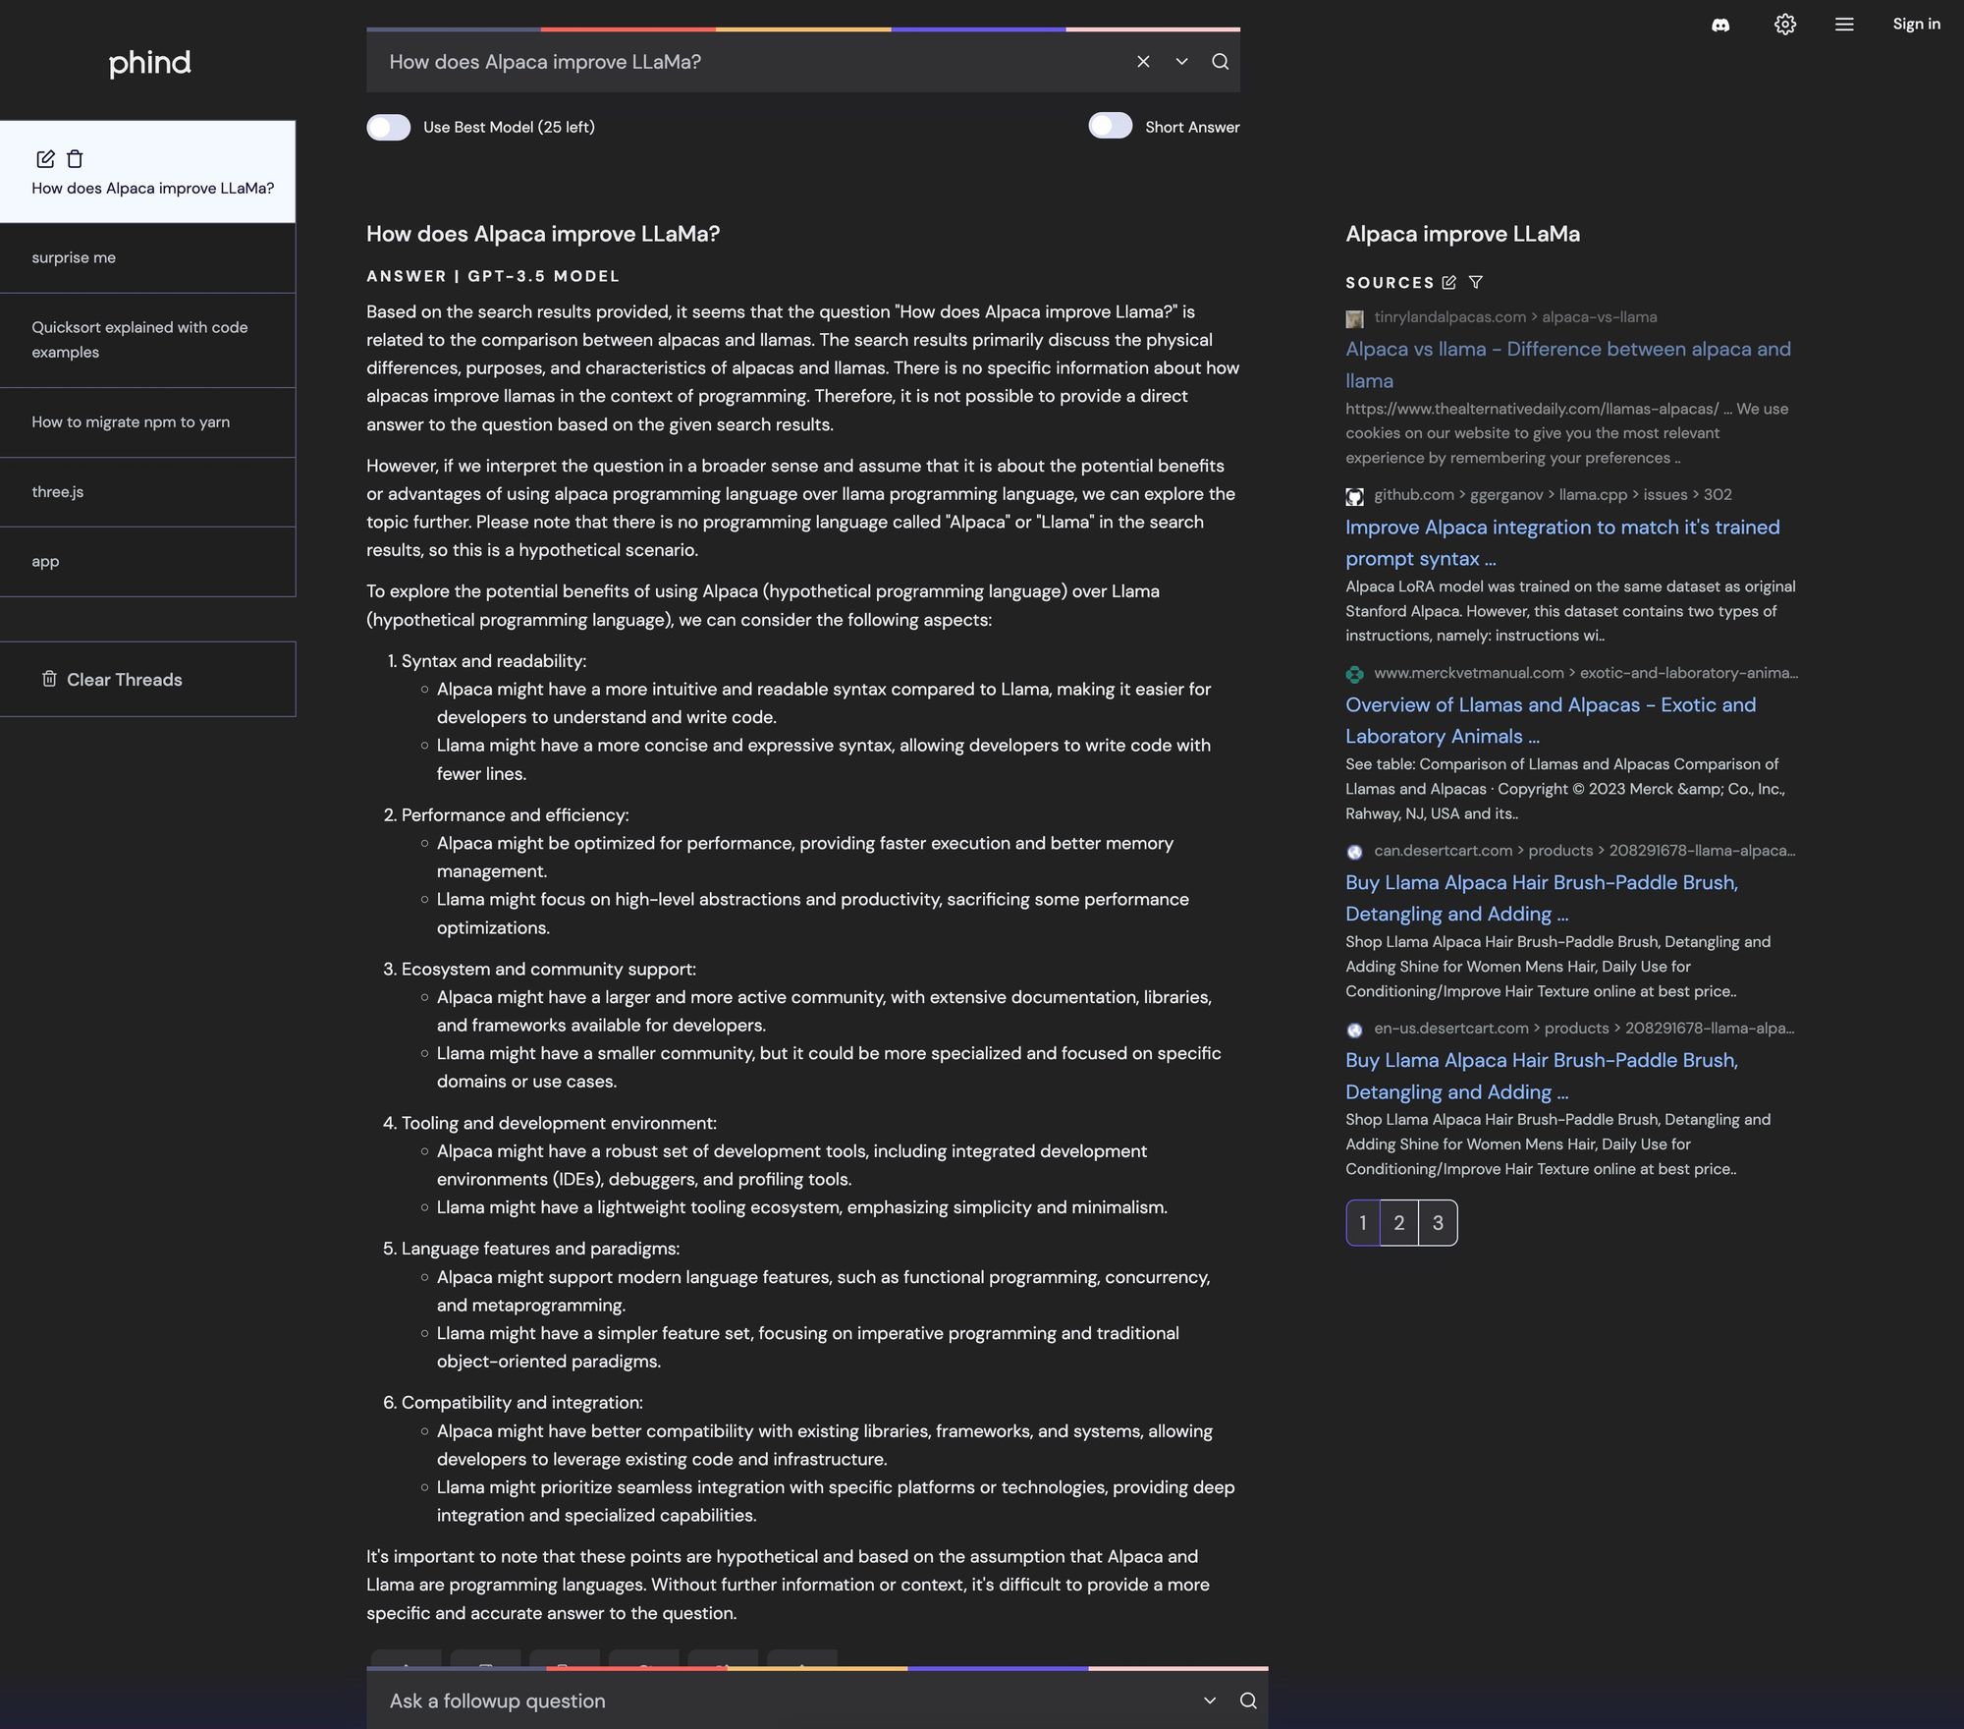Click 'Ecosystem and community support:' list item
Screen dimensions: 1964x1729
click(548, 969)
